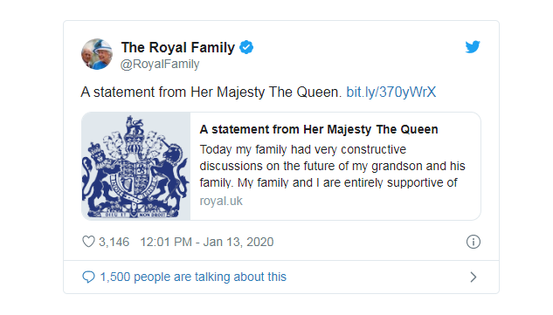Click the tweet text A statement from Her Majesty
This screenshot has width=553, height=315.
point(211,92)
